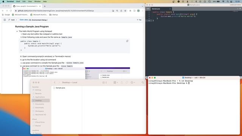This screenshot has height=136, width=242.
Task: Click the tab navigation arrows in Sublime Text
Action: 148,9
